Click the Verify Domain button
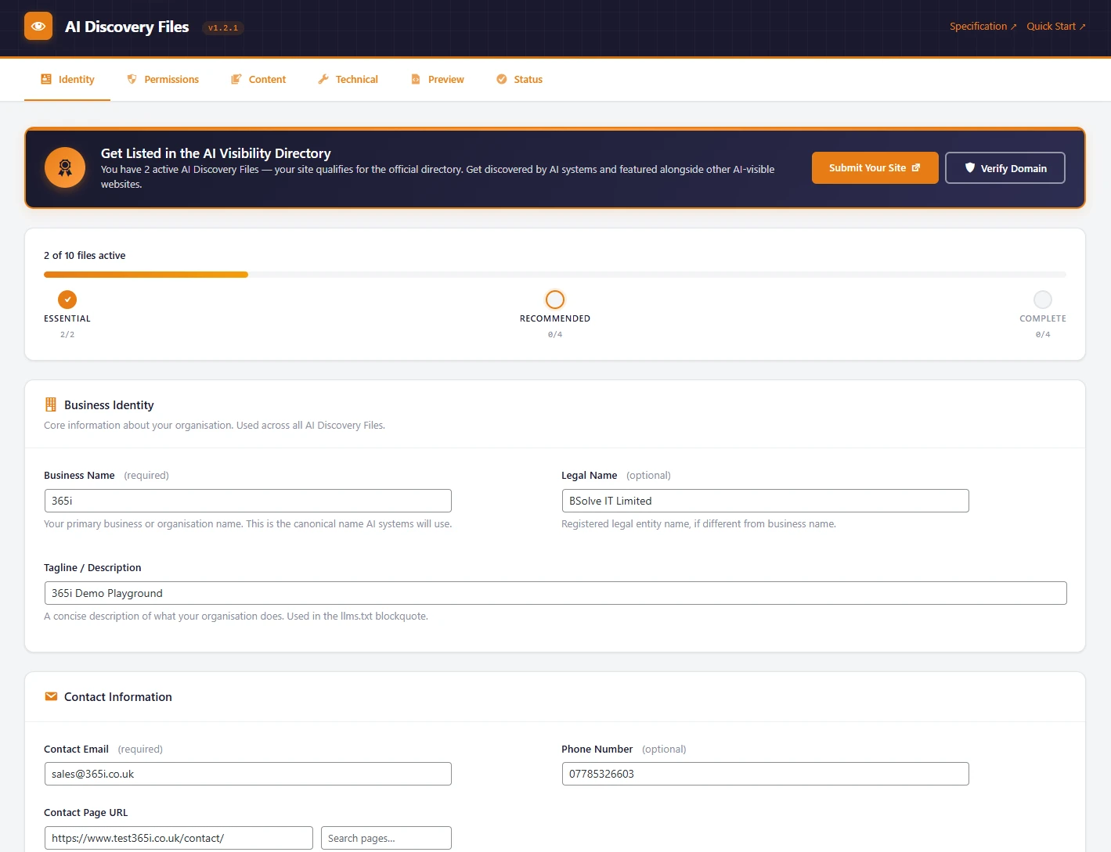This screenshot has height=852, width=1111. [x=1005, y=167]
